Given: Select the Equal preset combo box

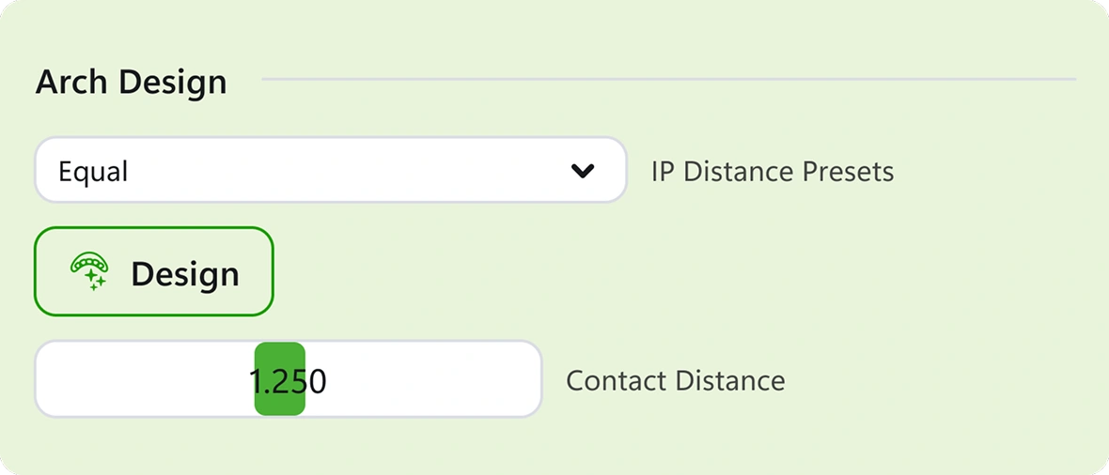Looking at the screenshot, I should point(330,170).
